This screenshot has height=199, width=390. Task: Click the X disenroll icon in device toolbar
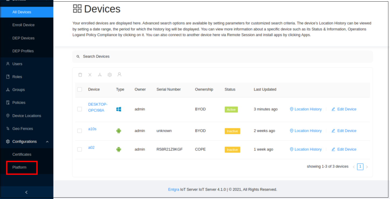(x=90, y=75)
